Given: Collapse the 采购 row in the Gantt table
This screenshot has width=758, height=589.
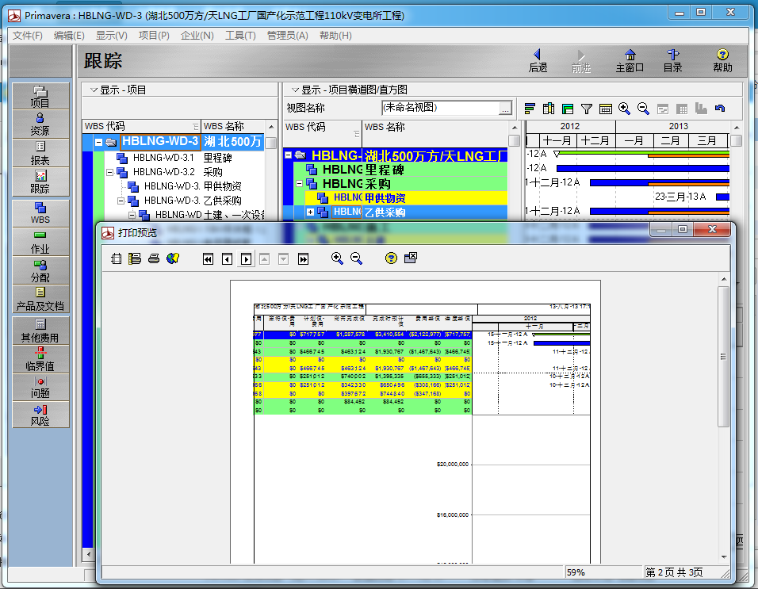Looking at the screenshot, I should (299, 184).
